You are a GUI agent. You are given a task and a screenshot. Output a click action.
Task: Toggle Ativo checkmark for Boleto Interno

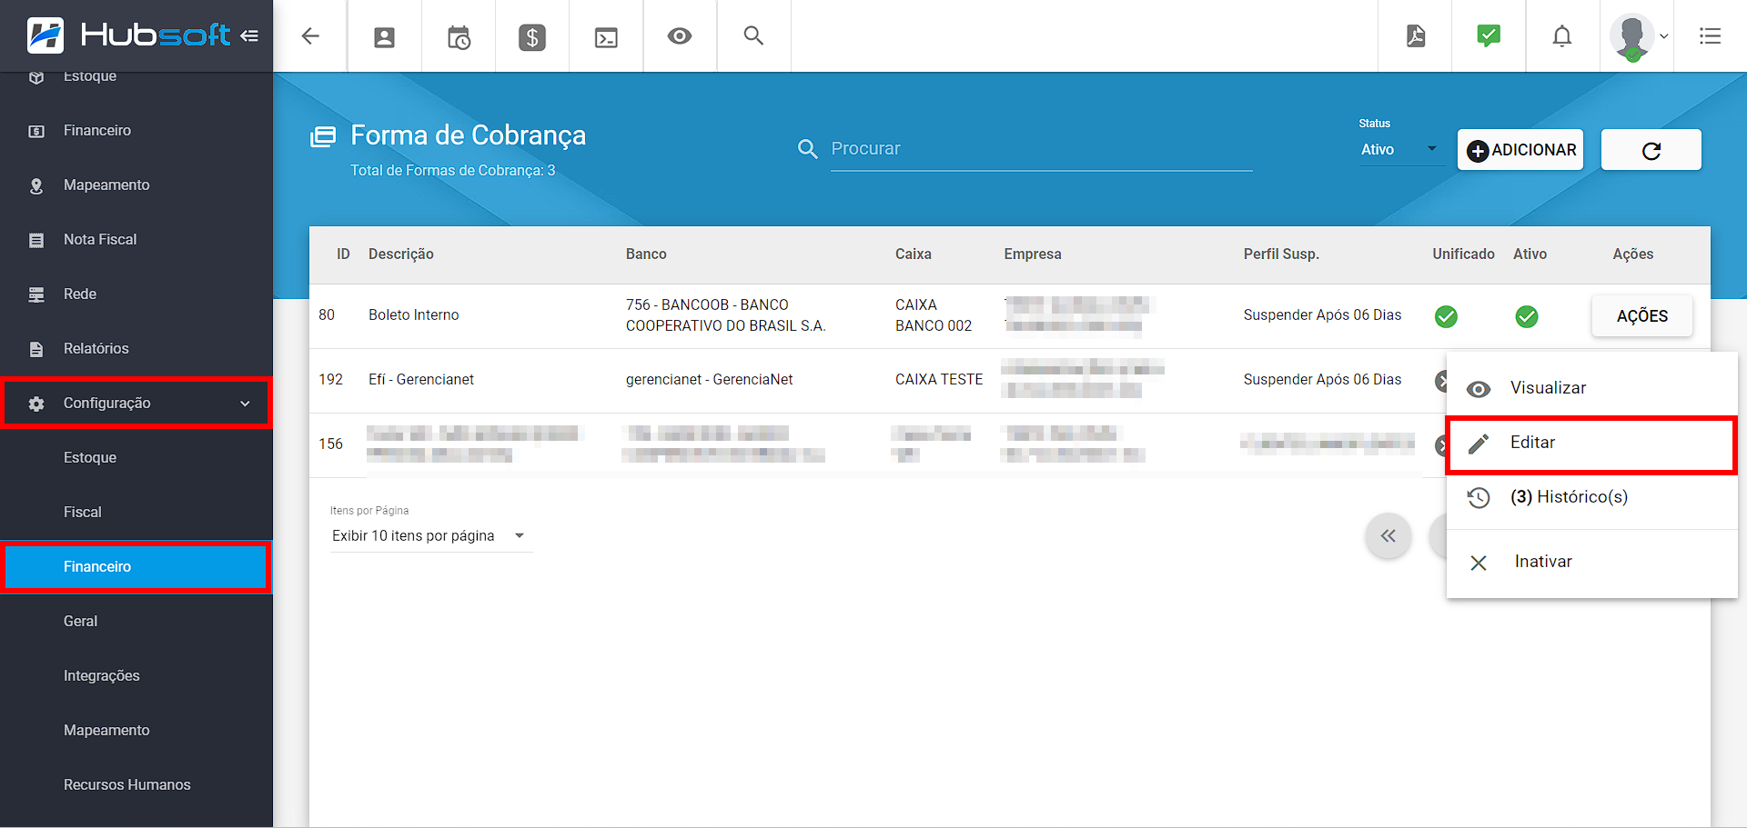1527,316
